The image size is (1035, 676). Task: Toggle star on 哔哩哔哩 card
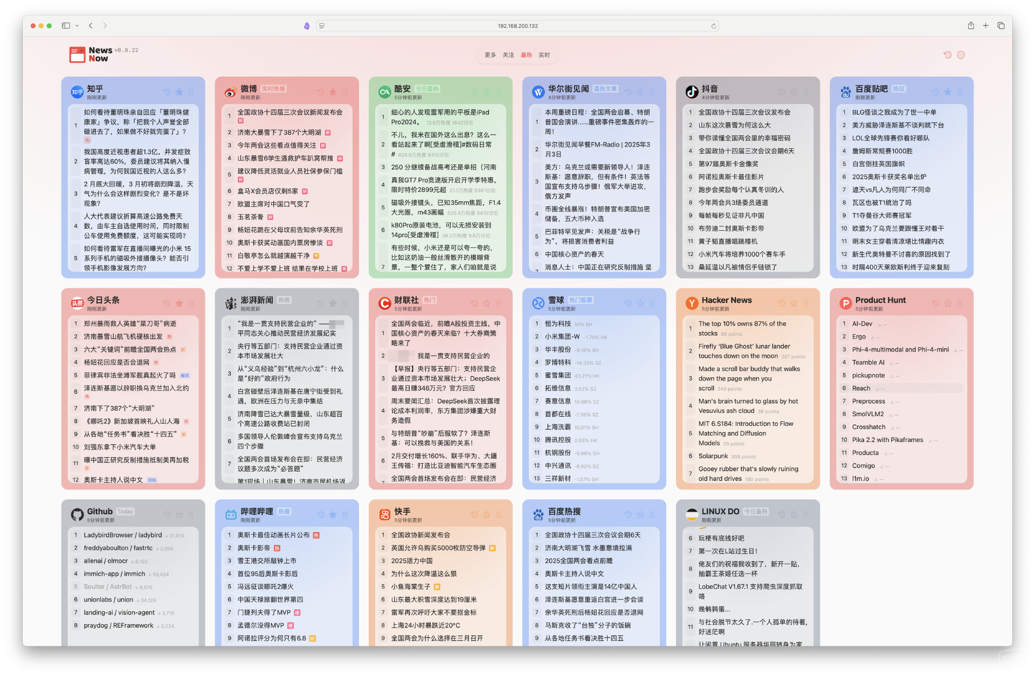[333, 515]
